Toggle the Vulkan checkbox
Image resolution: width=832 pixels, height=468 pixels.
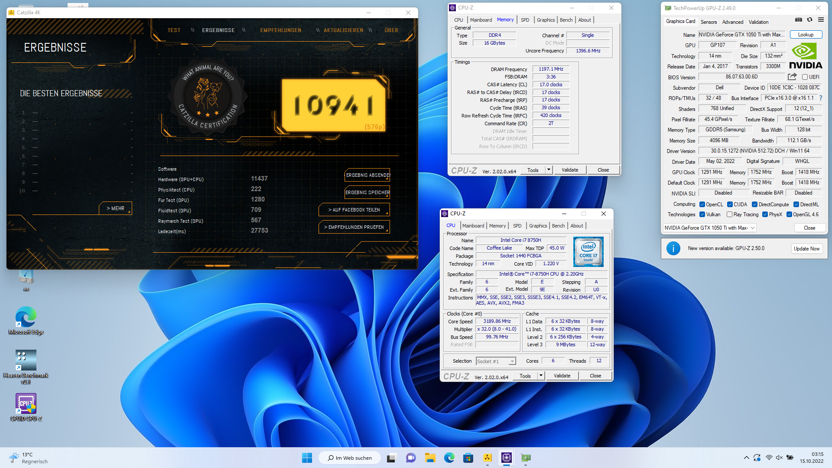pyautogui.click(x=702, y=214)
